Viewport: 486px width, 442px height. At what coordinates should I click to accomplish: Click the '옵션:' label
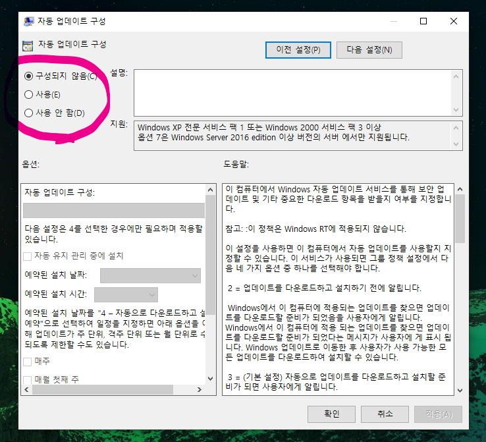coord(31,164)
